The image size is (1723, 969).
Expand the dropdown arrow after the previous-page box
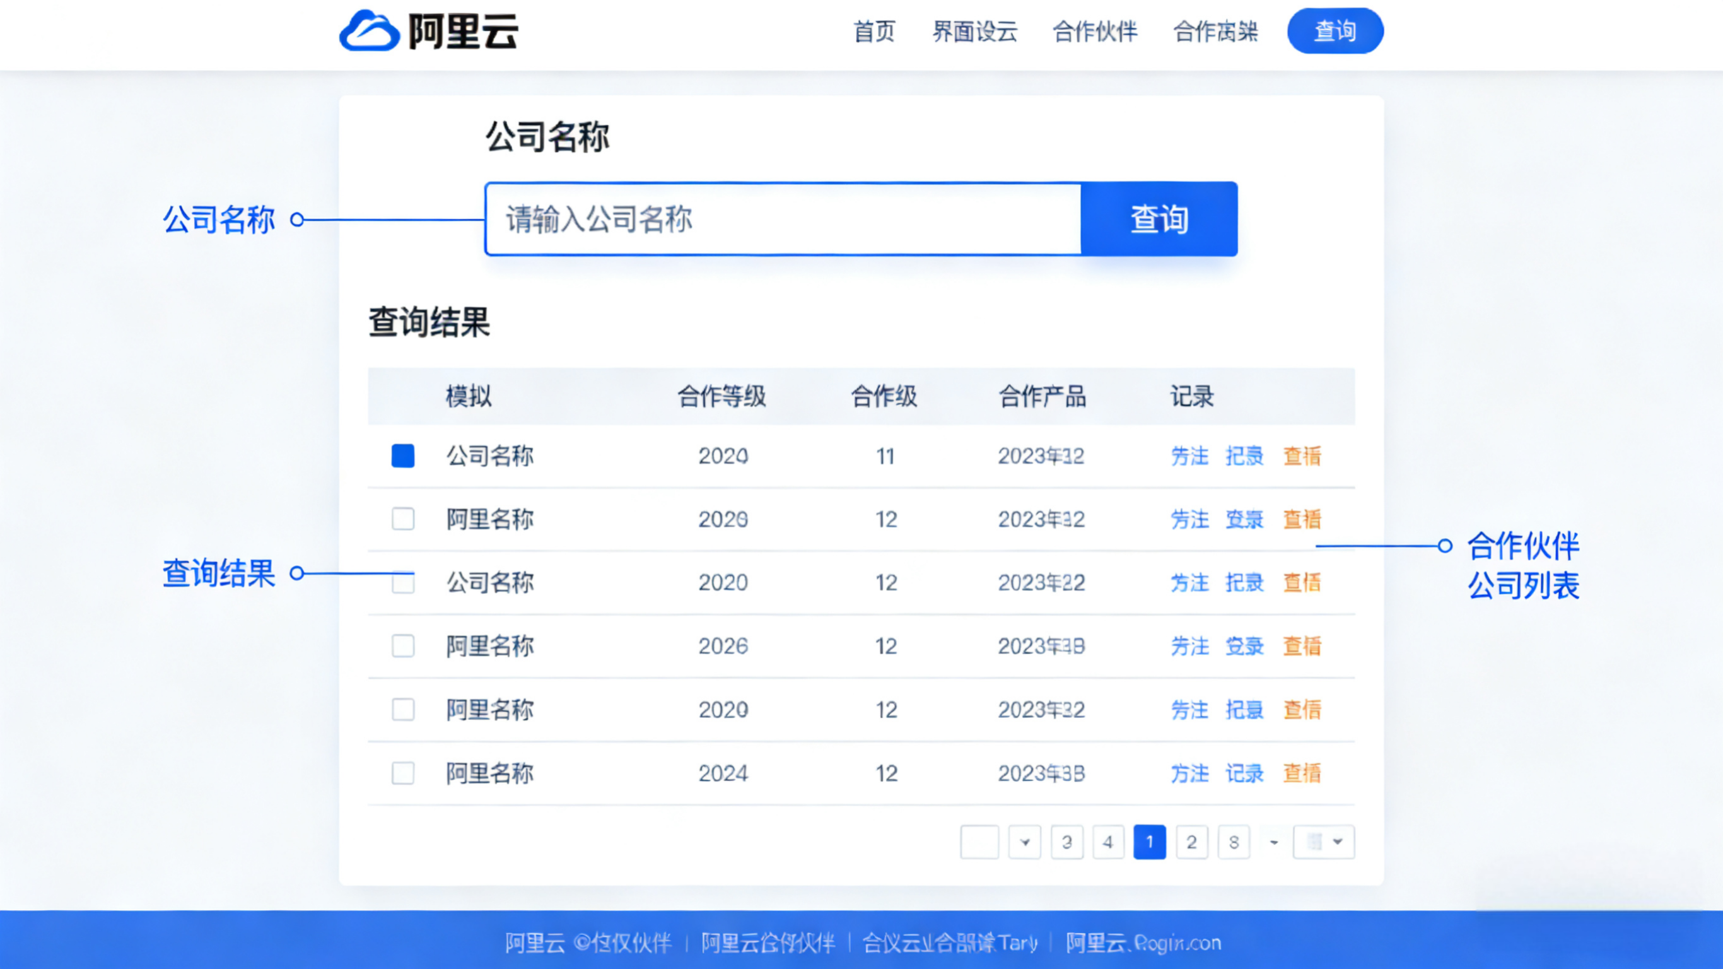coord(1025,842)
